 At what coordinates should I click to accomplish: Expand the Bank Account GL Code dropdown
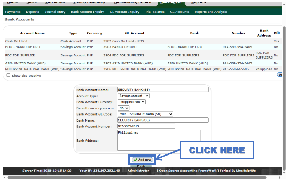pyautogui.click(x=145, y=114)
